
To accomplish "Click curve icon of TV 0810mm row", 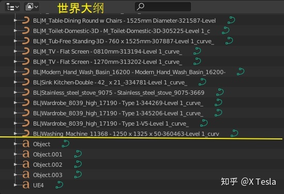I will point(26,51).
